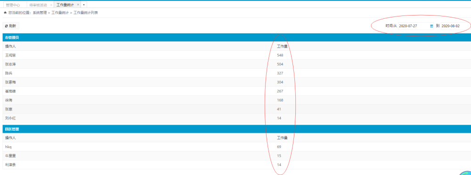
Task: Click 系统管理 in the breadcrumb
Action: point(40,13)
